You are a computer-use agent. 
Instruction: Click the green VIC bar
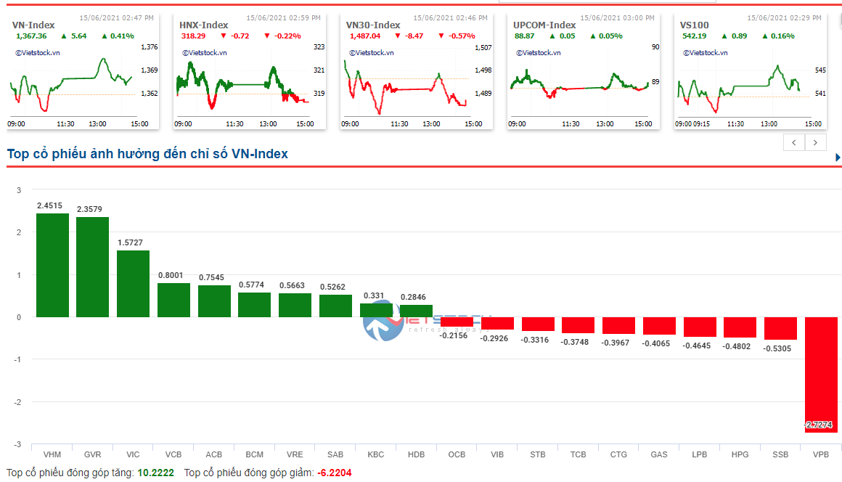click(133, 284)
